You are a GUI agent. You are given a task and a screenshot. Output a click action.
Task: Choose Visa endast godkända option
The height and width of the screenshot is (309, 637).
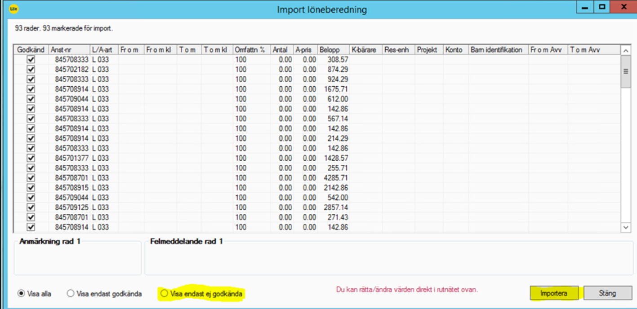point(70,294)
